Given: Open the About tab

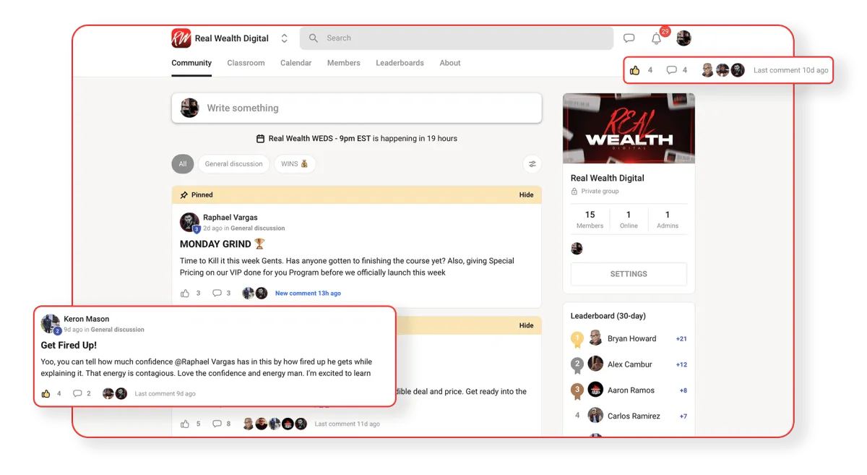Looking at the screenshot, I should (450, 63).
